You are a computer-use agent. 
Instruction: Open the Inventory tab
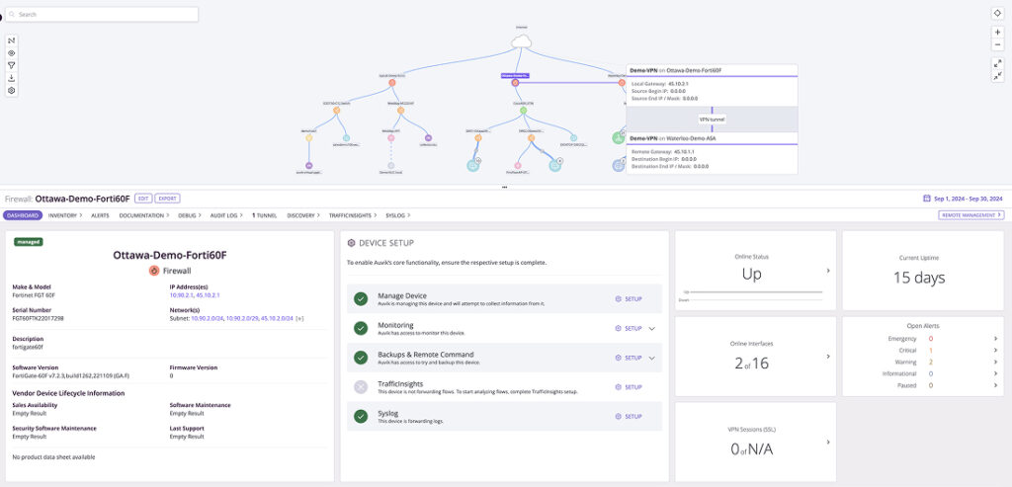coord(64,215)
